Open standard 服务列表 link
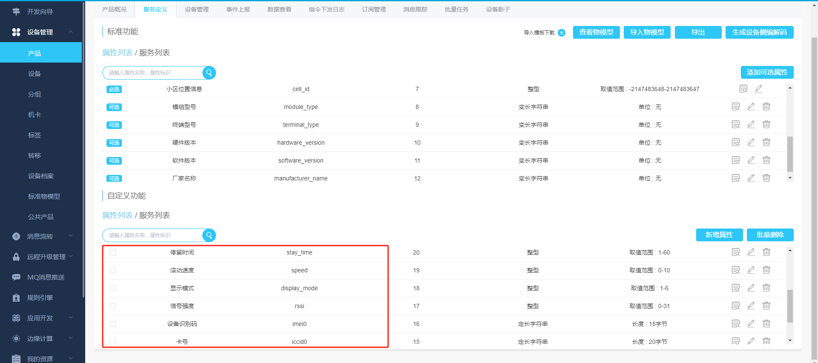Screen dimensions: 818x363 click(155, 53)
